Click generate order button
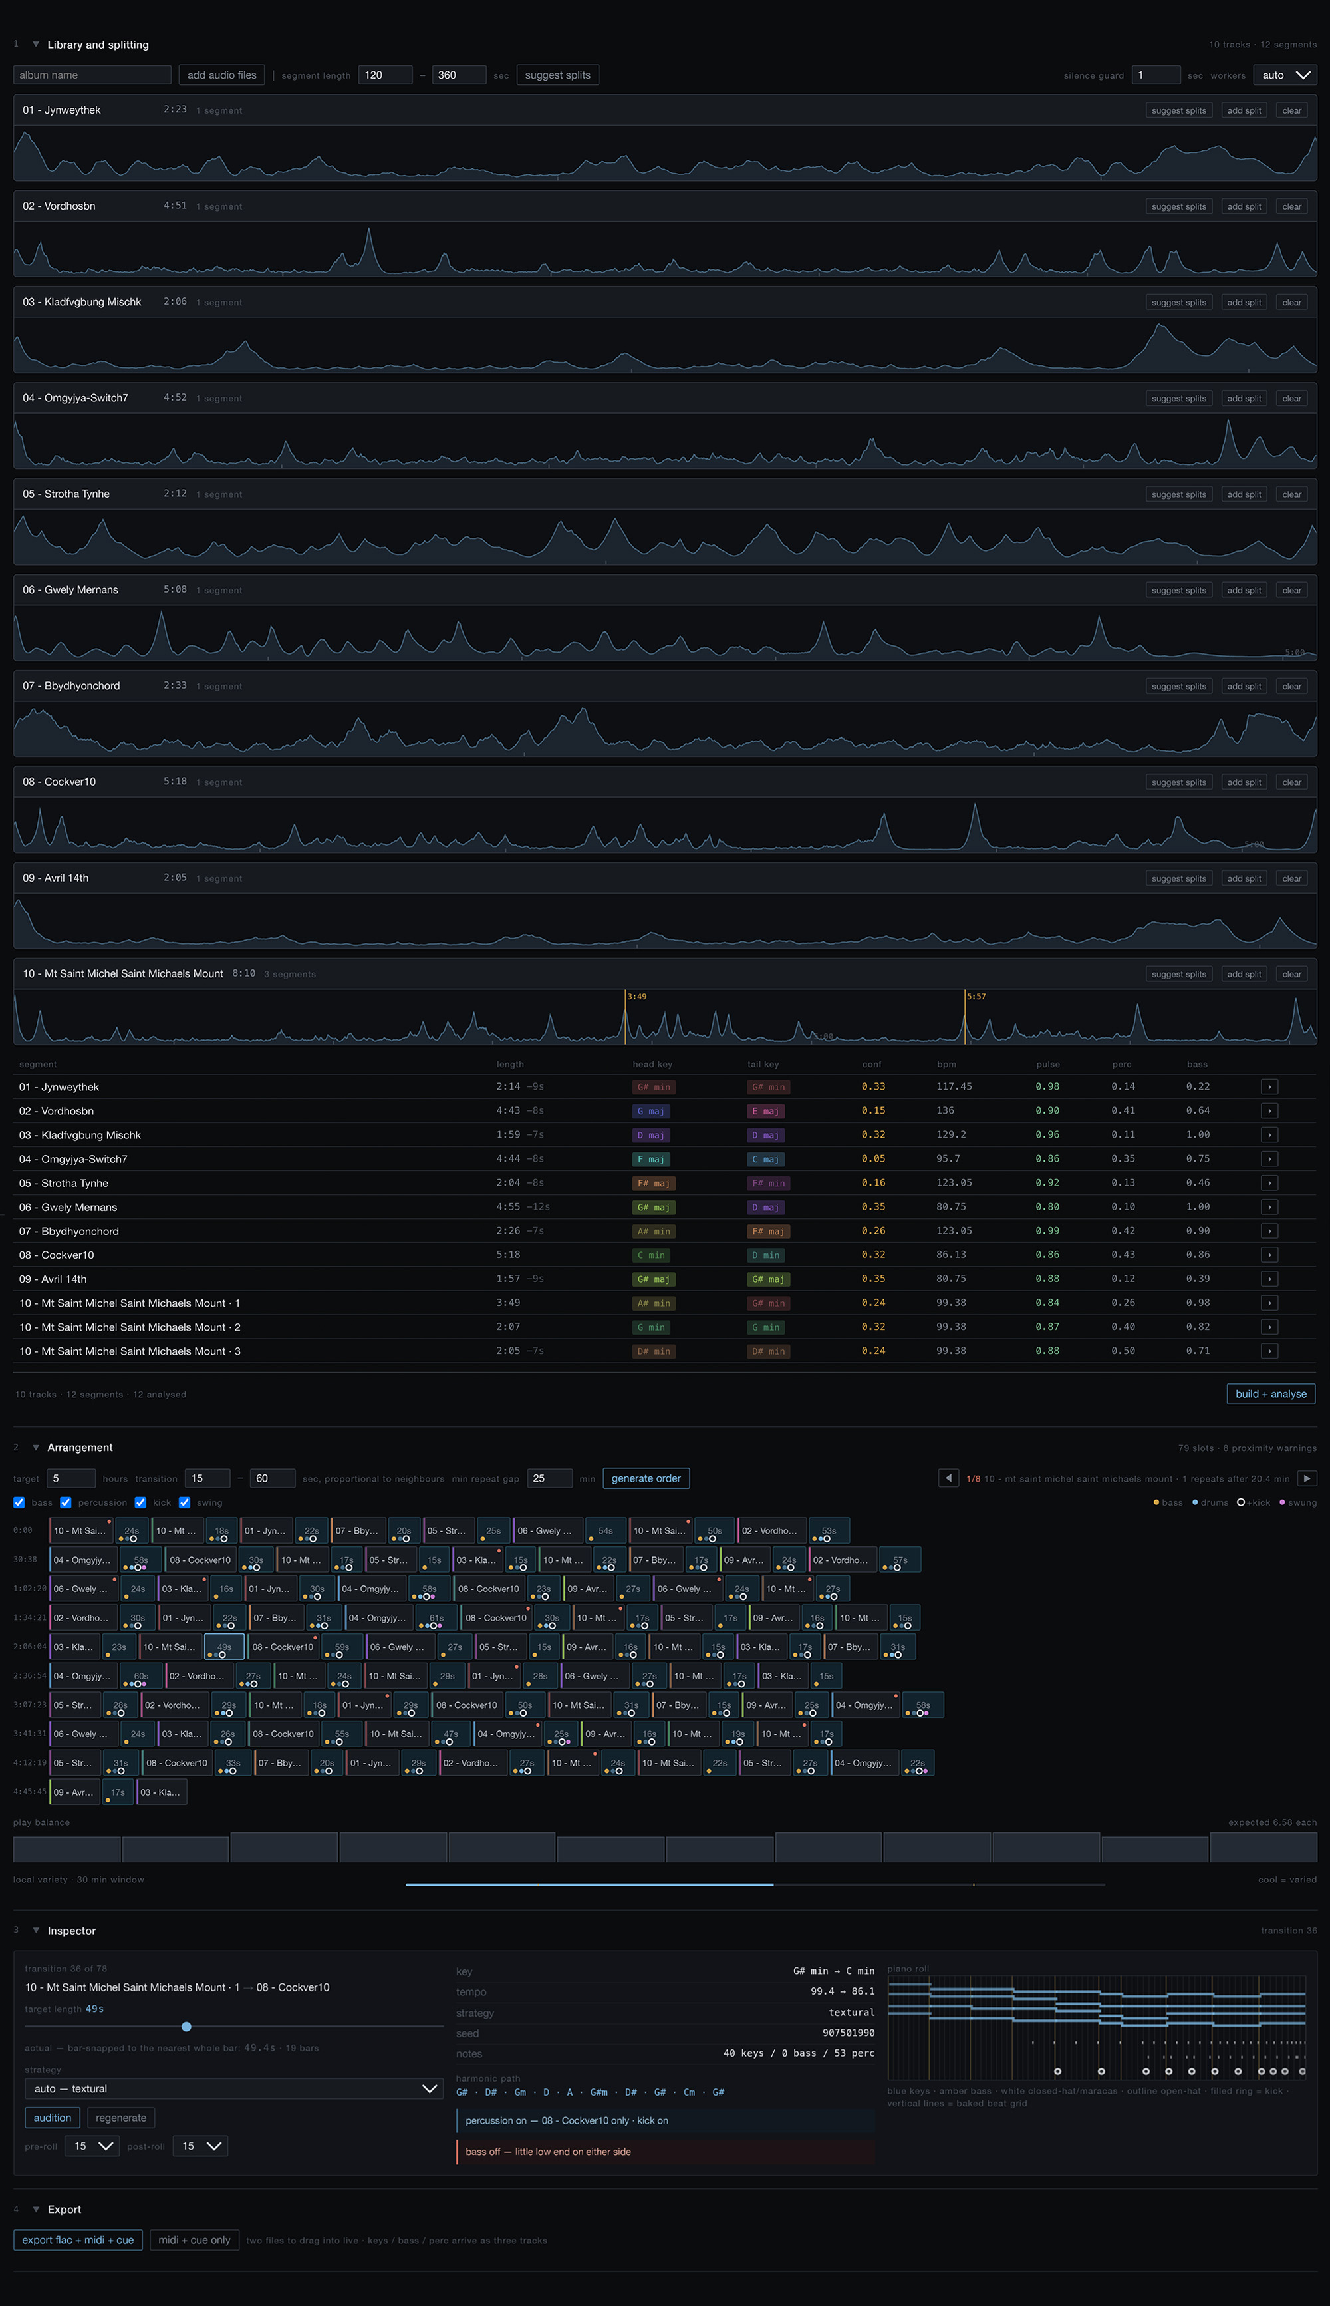Image resolution: width=1330 pixels, height=2306 pixels. pos(646,1478)
